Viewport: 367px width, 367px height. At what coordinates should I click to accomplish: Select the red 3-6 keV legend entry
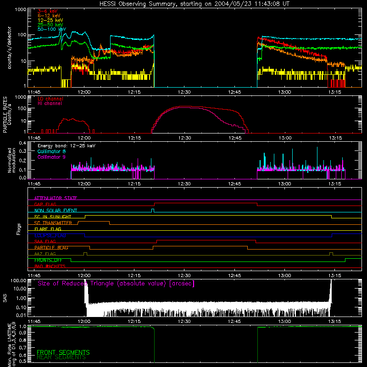48,11
